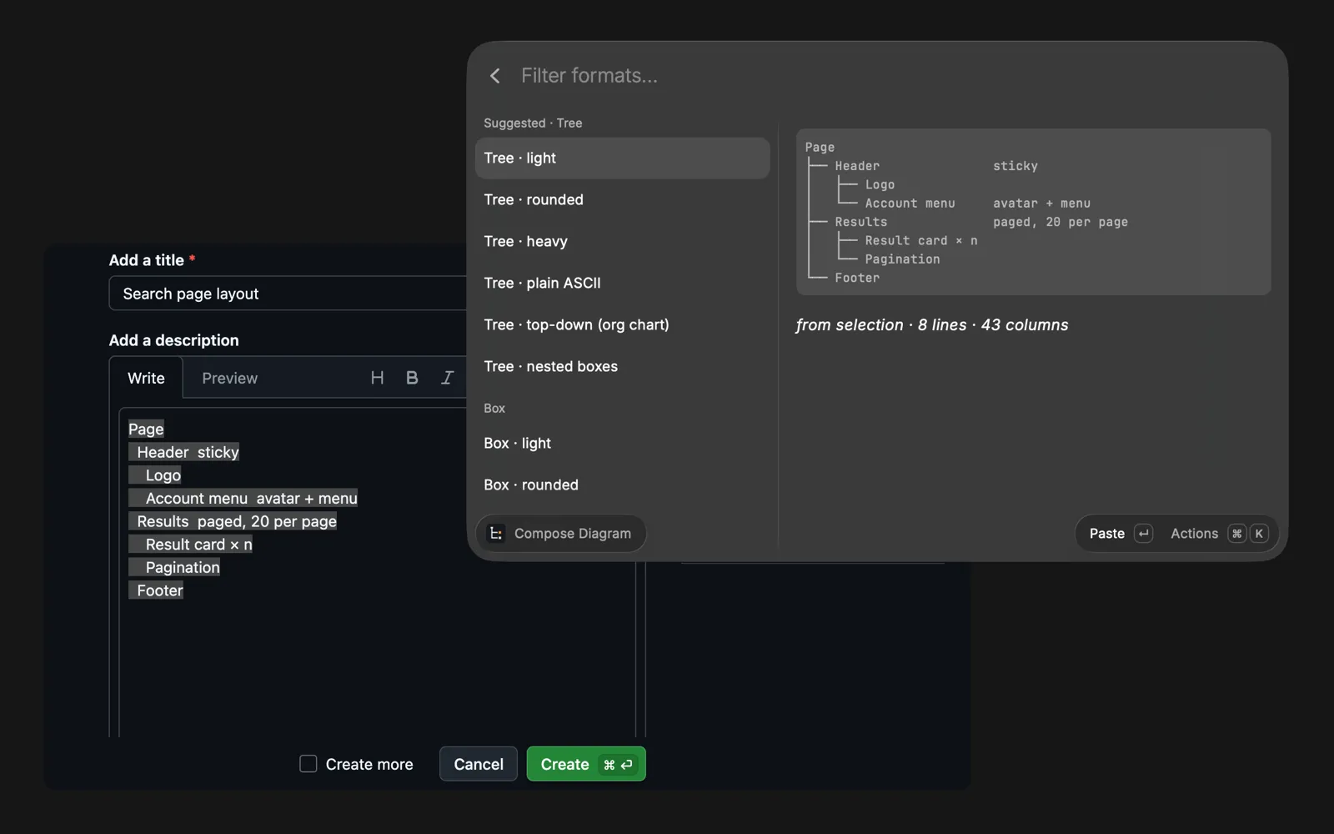The height and width of the screenshot is (834, 1334).
Task: Click the 'Suggested · Tree' section header
Action: (533, 123)
